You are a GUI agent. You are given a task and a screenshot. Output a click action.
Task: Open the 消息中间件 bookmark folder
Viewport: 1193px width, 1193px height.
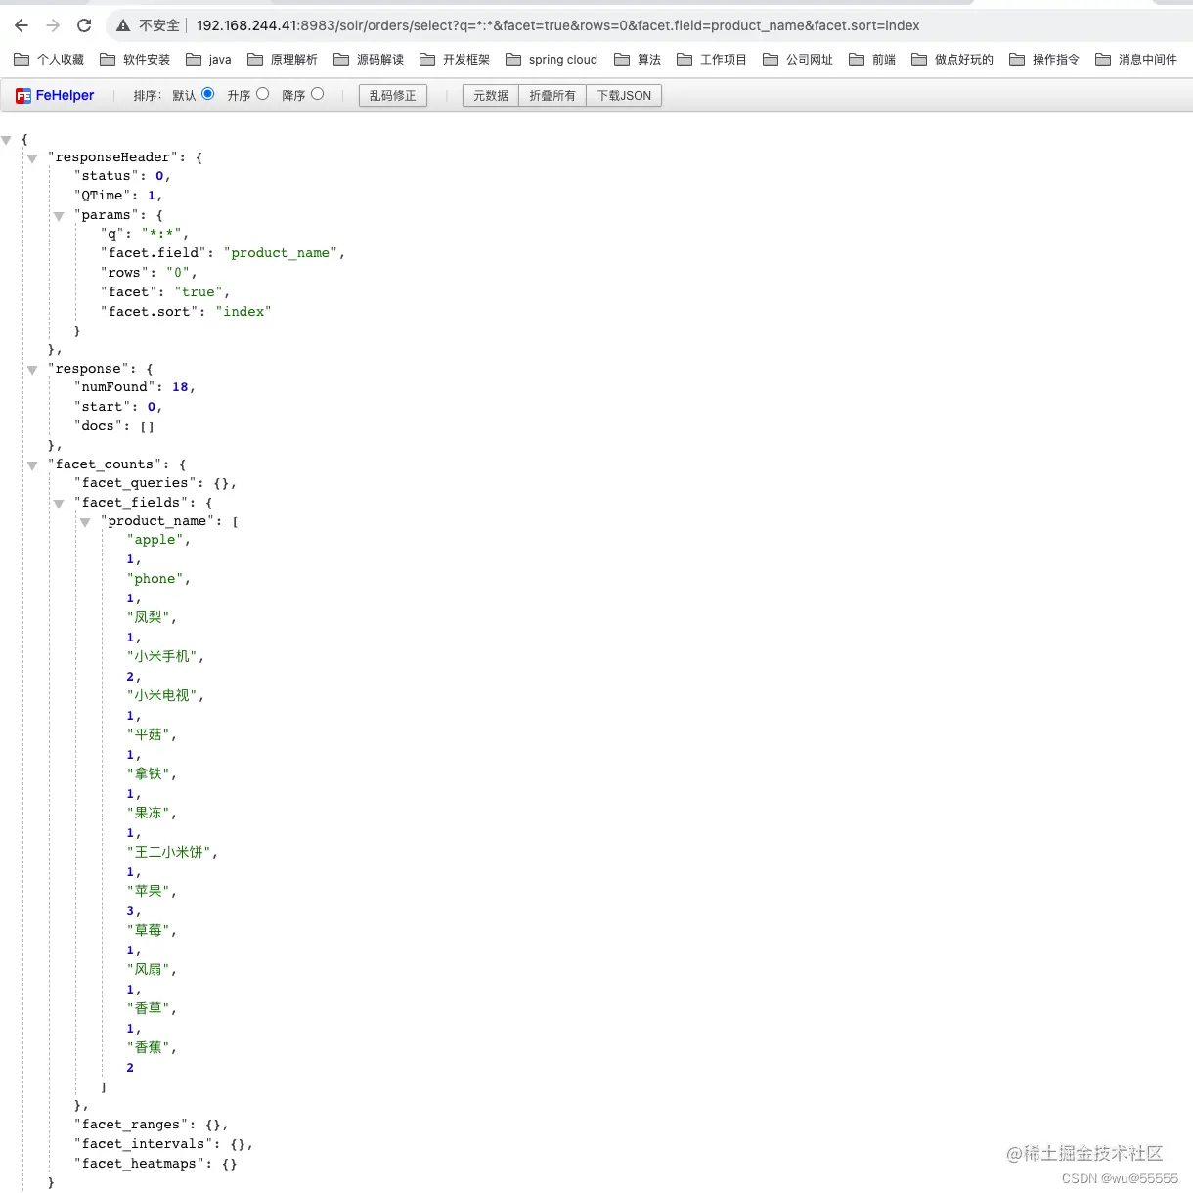pos(1136,60)
